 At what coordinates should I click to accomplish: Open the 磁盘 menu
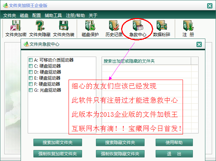coord(24,15)
